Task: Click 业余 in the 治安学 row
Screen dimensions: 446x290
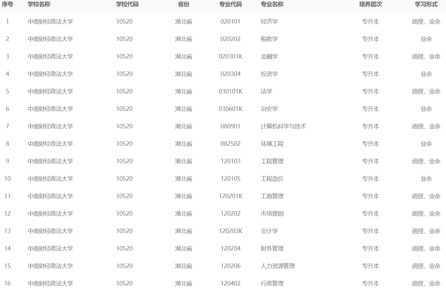Action: pyautogui.click(x=426, y=109)
